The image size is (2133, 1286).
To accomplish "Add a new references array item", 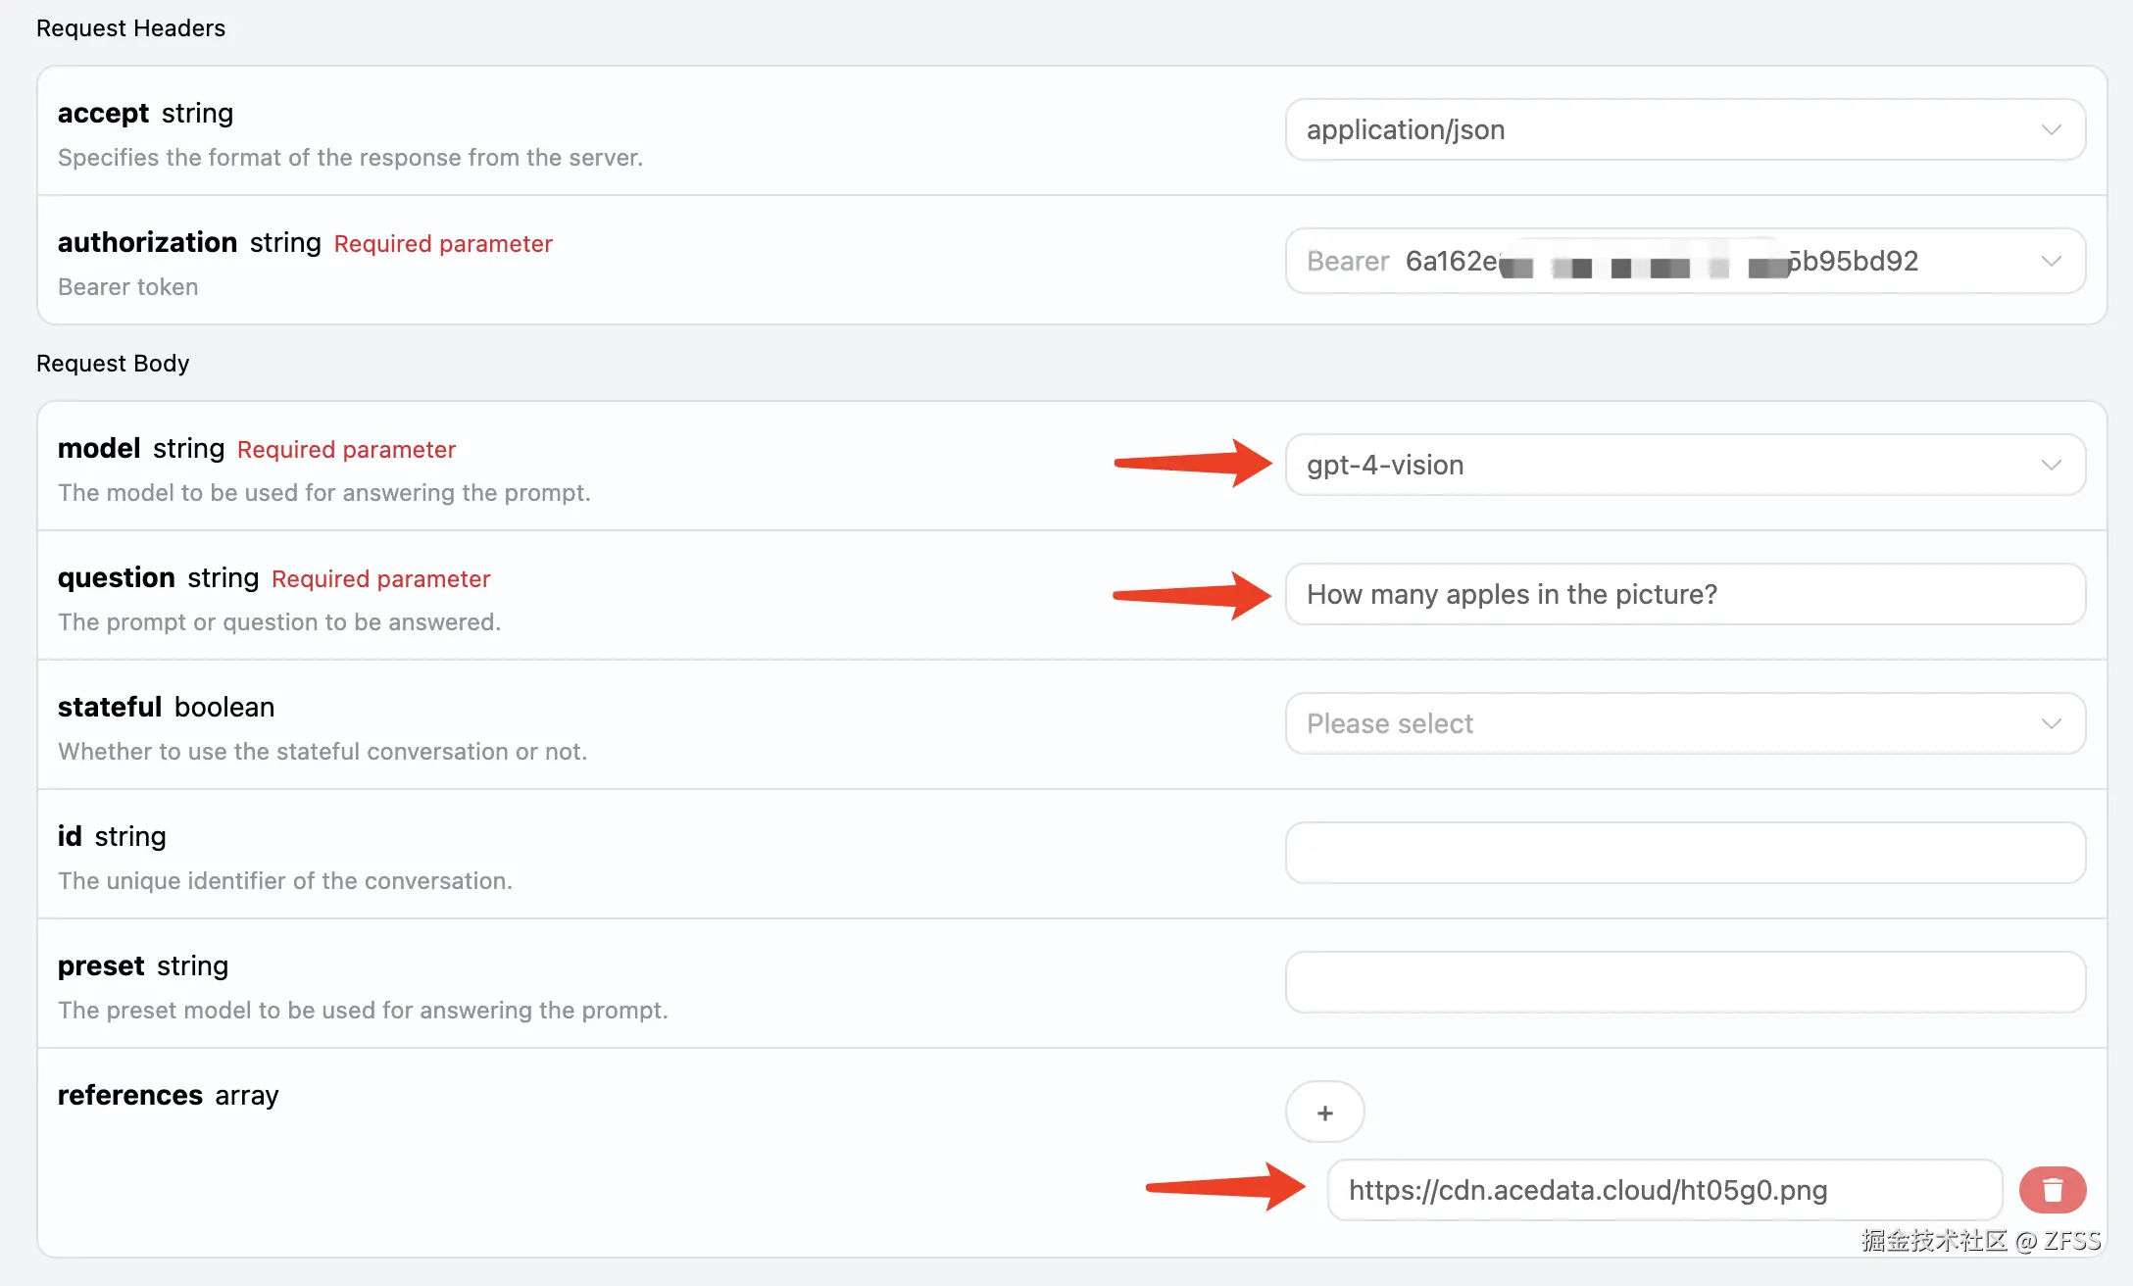I will pyautogui.click(x=1324, y=1113).
